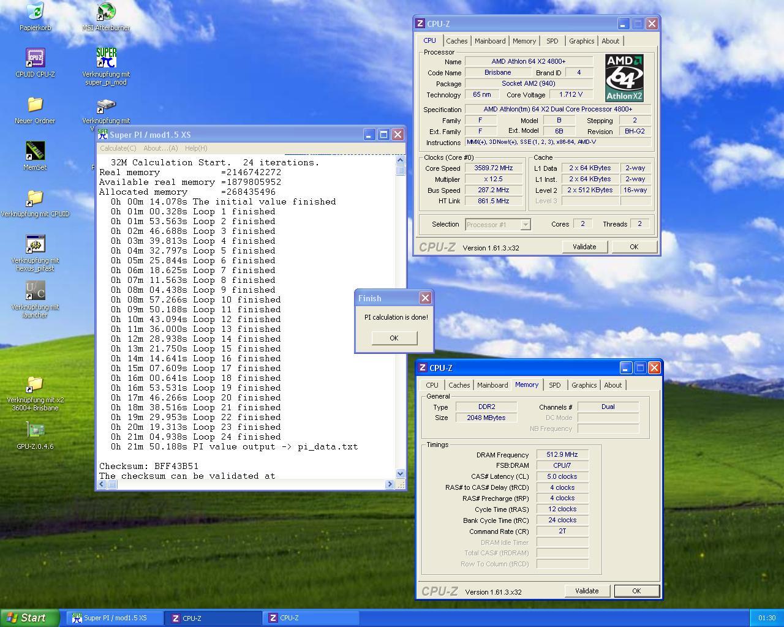This screenshot has width=784, height=627.
Task: Click the Super PI title bar icon
Action: point(103,134)
